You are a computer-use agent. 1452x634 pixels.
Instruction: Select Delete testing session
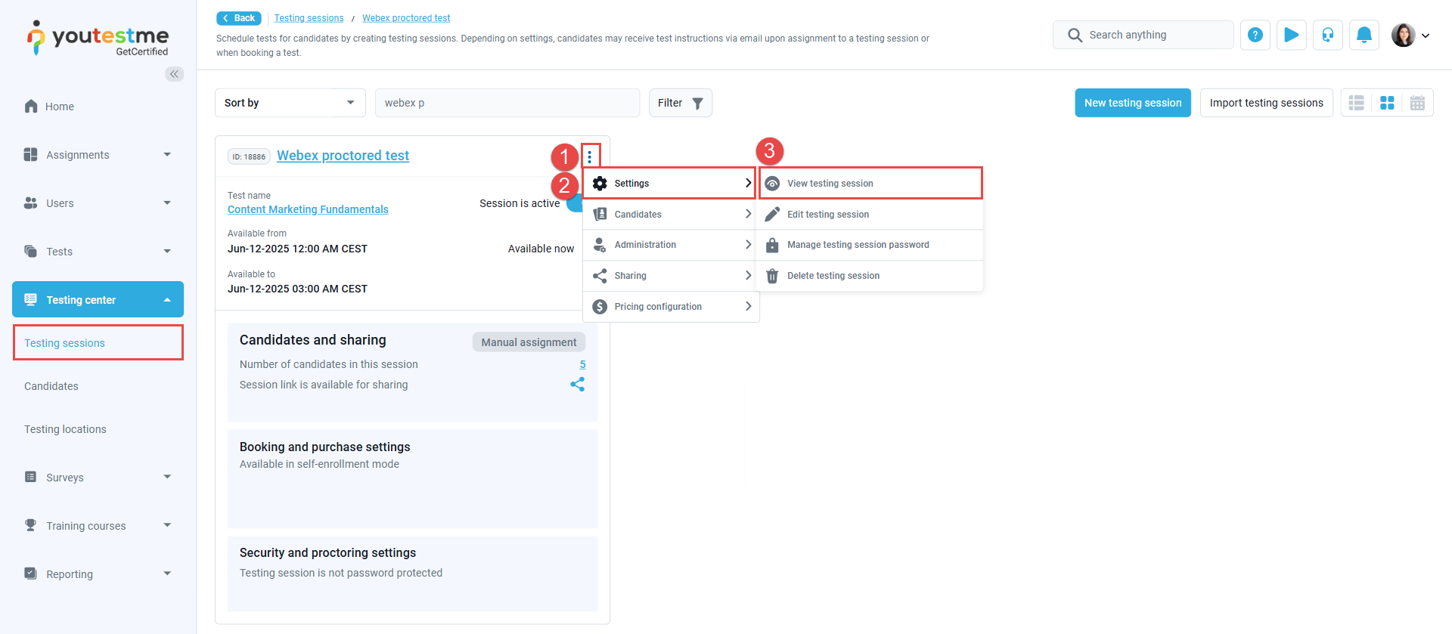coord(870,276)
